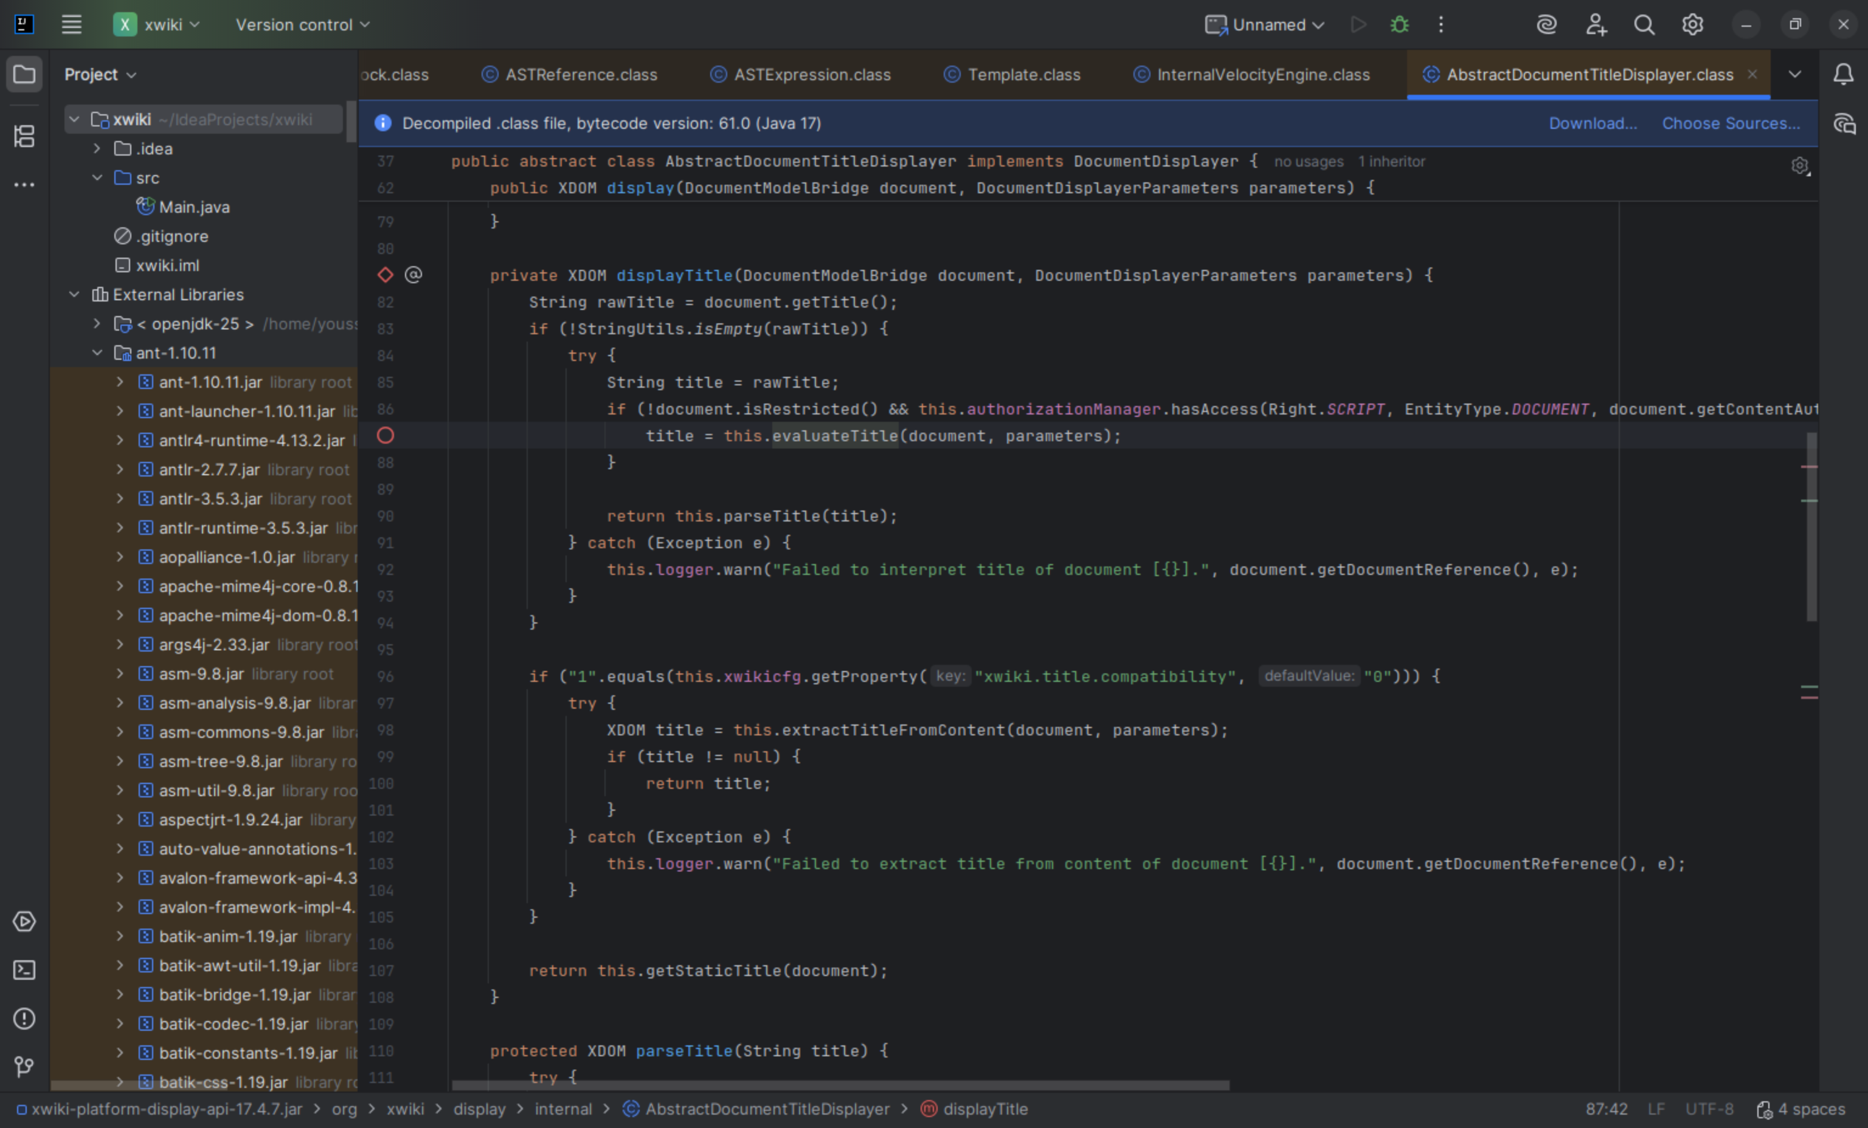This screenshot has width=1868, height=1128.
Task: Click the Debug bug icon
Action: (x=1400, y=25)
